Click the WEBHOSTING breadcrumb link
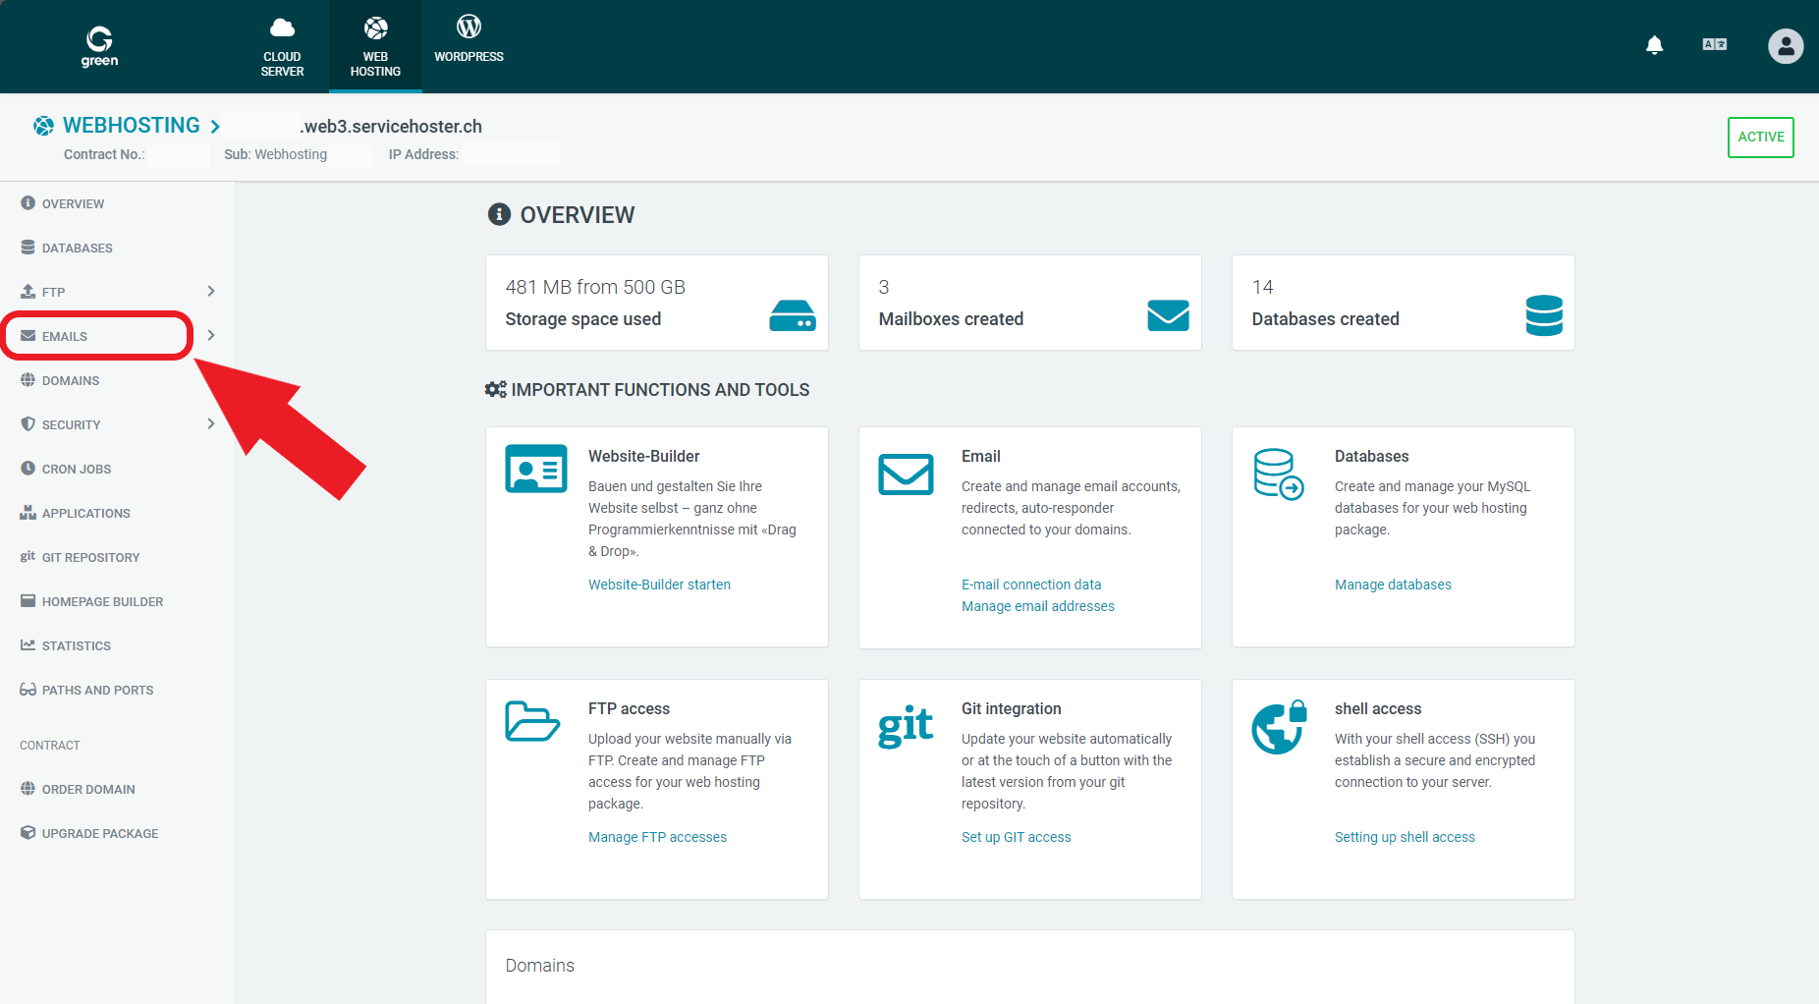This screenshot has width=1819, height=1004. (x=131, y=126)
